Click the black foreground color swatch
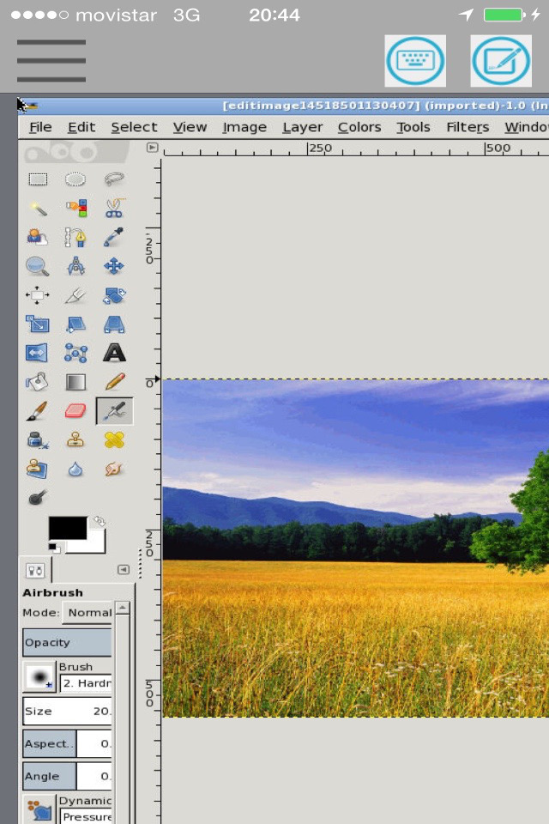 click(x=68, y=528)
